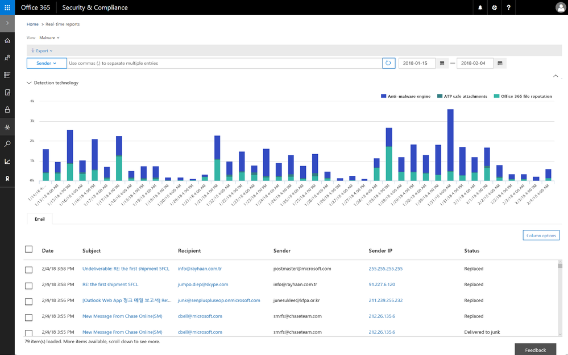The width and height of the screenshot is (568, 355).
Task: Open the Search magnifier icon in sidebar
Action: (x=7, y=144)
